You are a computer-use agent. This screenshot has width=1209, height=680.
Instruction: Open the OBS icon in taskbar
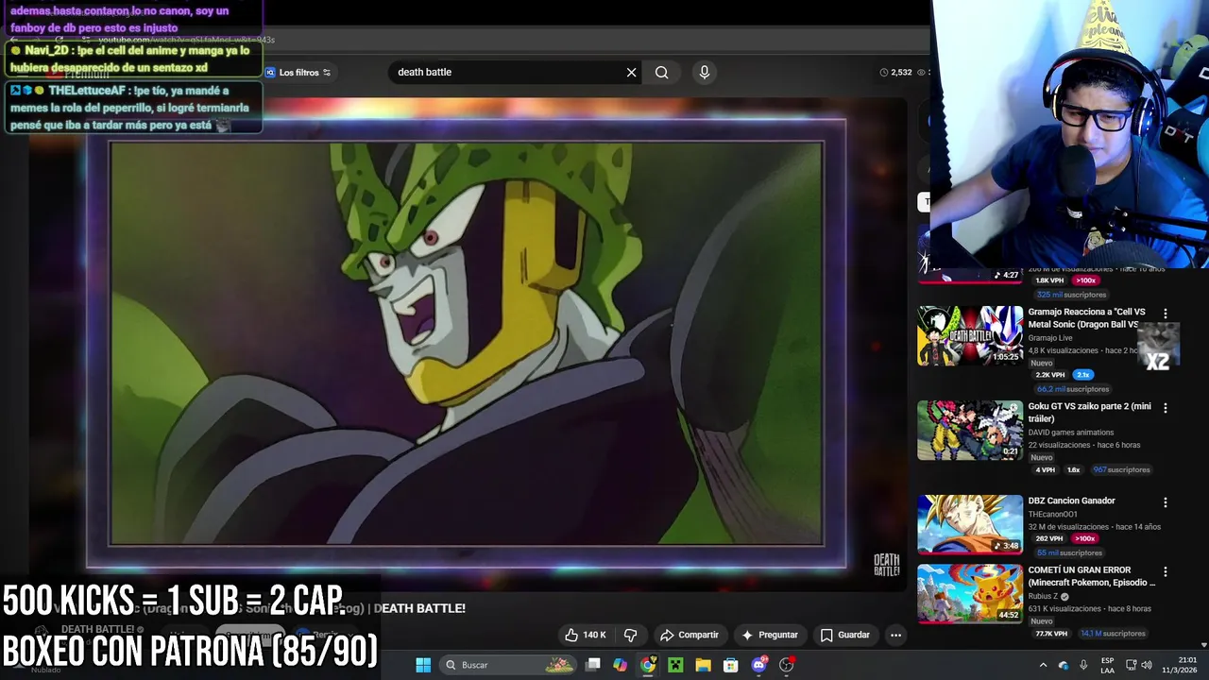[x=786, y=665]
